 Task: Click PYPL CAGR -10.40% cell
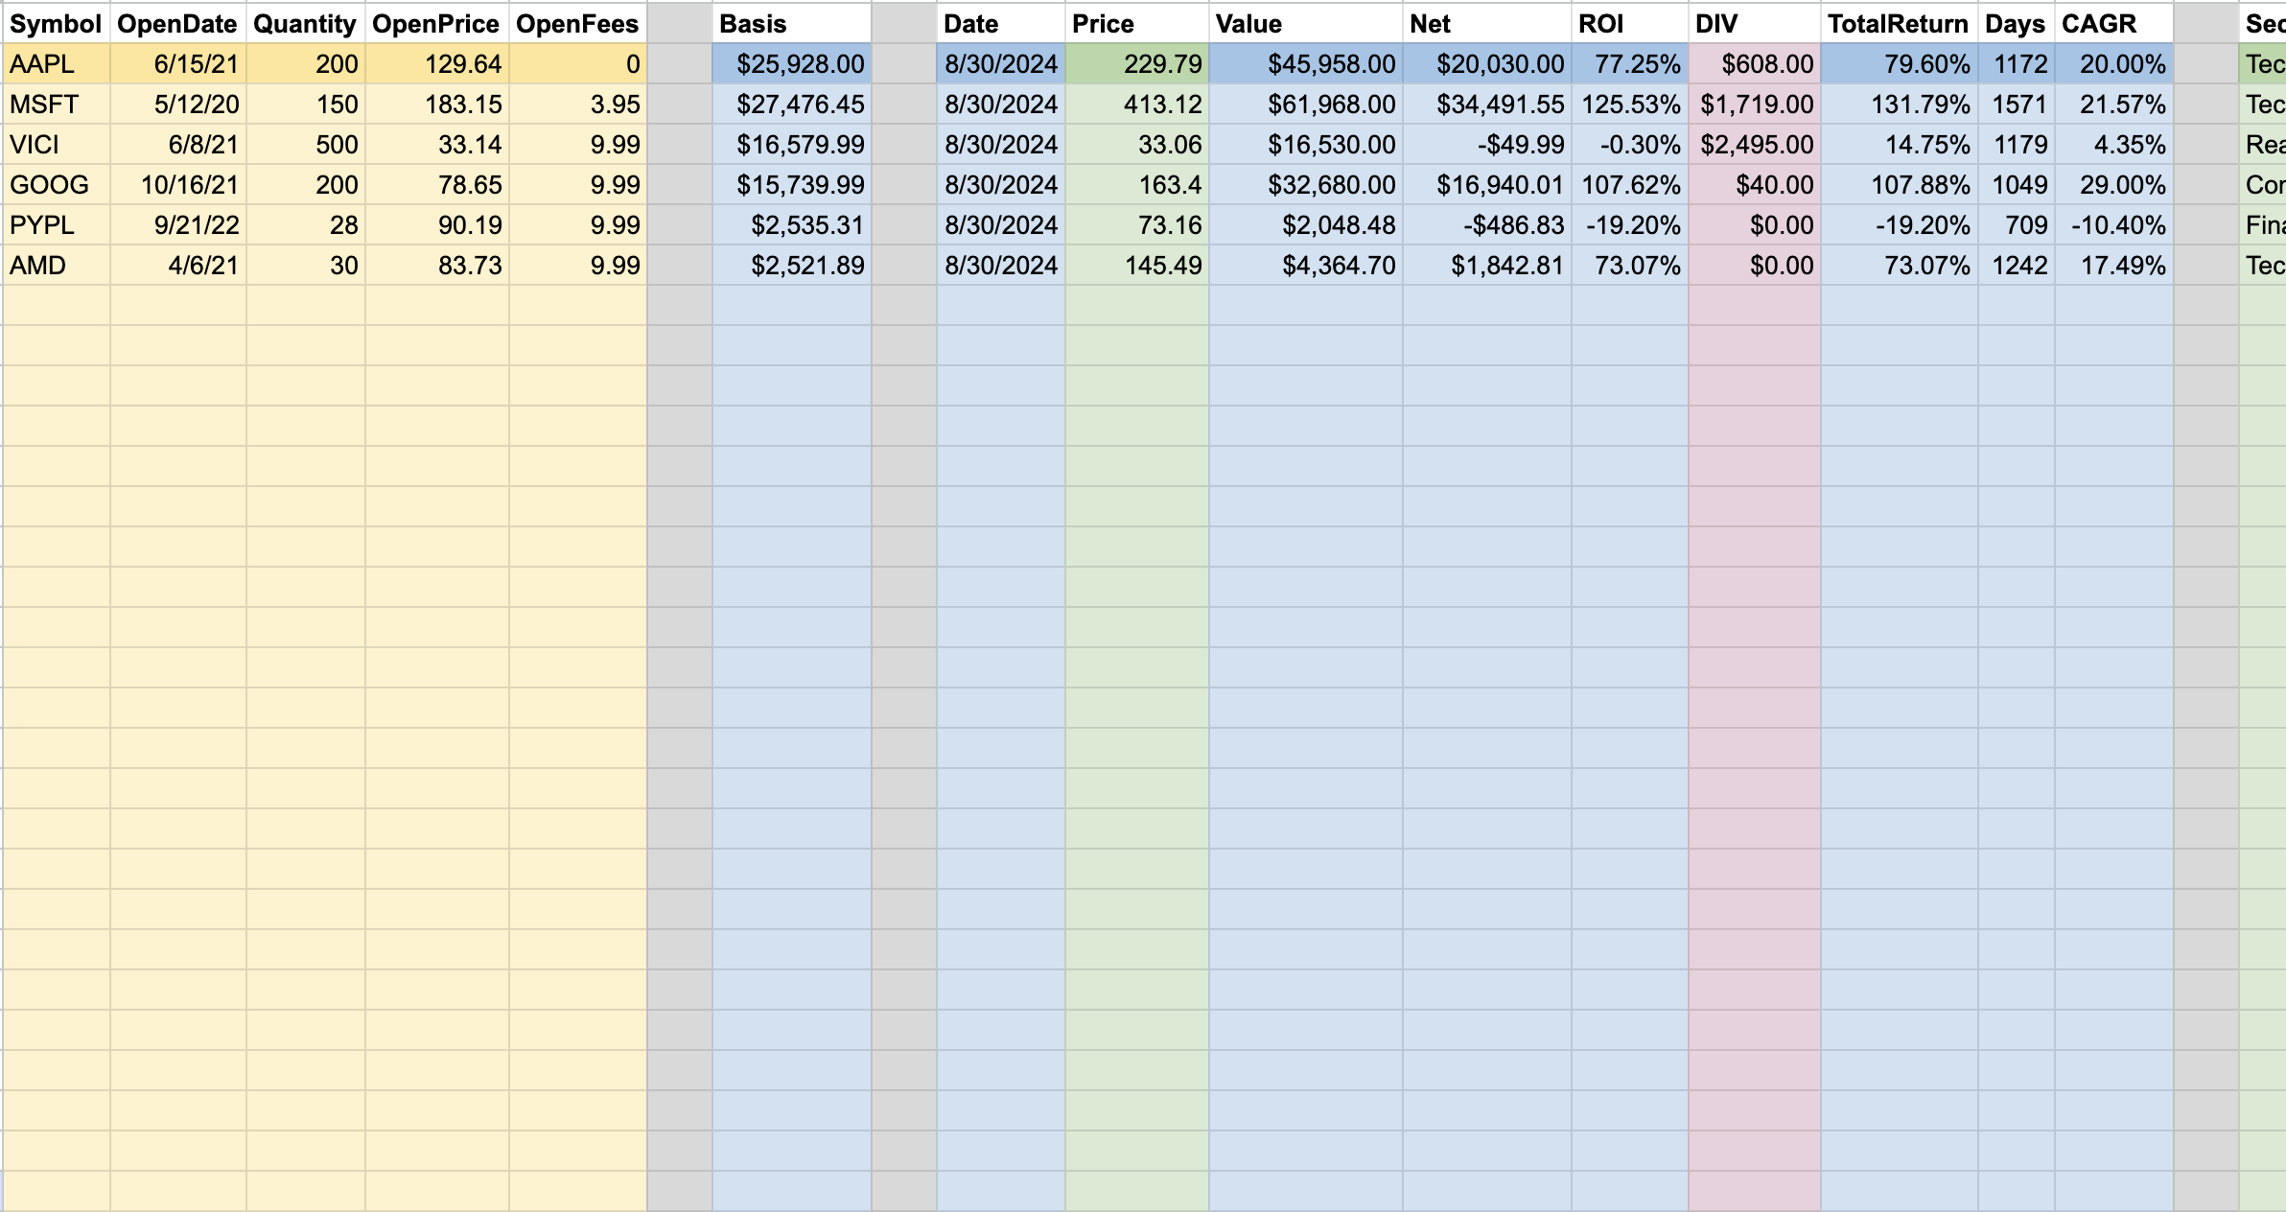[x=2114, y=225]
